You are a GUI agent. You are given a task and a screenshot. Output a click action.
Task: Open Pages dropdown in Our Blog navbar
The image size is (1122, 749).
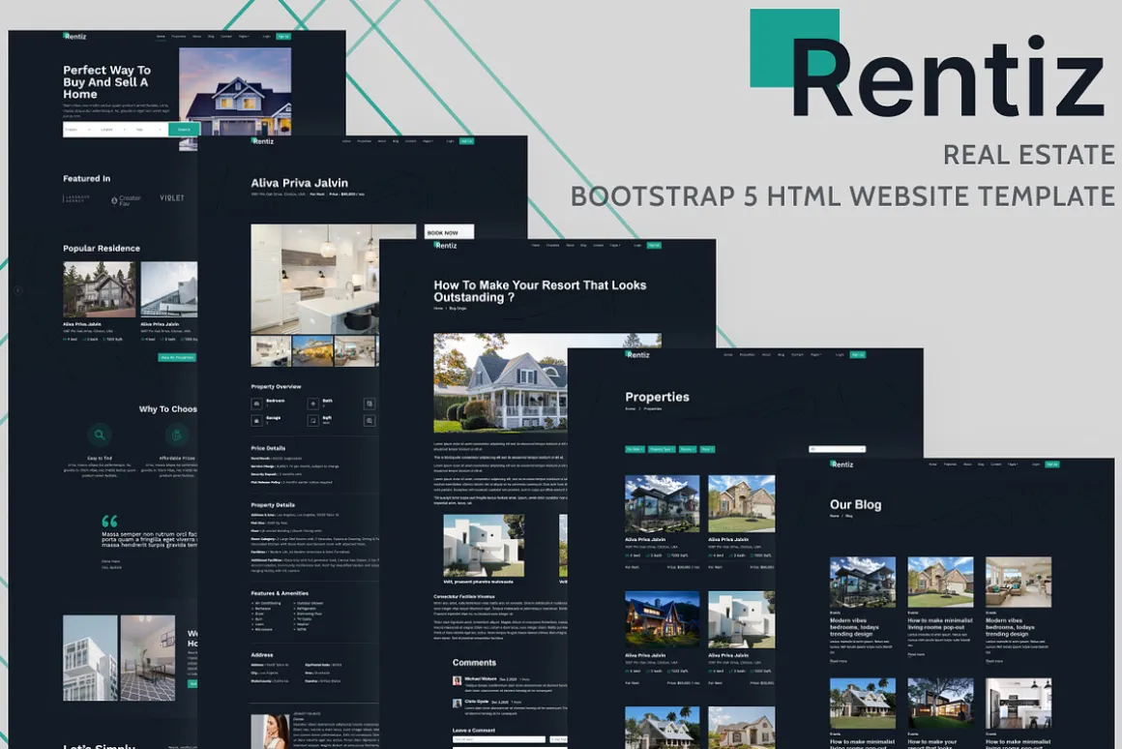tap(1014, 464)
